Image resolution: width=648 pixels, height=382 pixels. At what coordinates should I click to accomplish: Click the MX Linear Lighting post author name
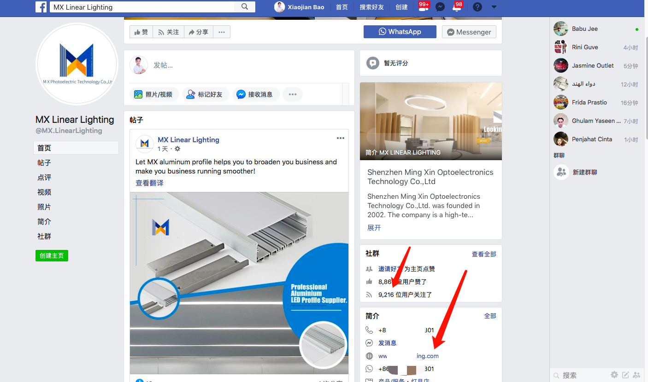189,140
